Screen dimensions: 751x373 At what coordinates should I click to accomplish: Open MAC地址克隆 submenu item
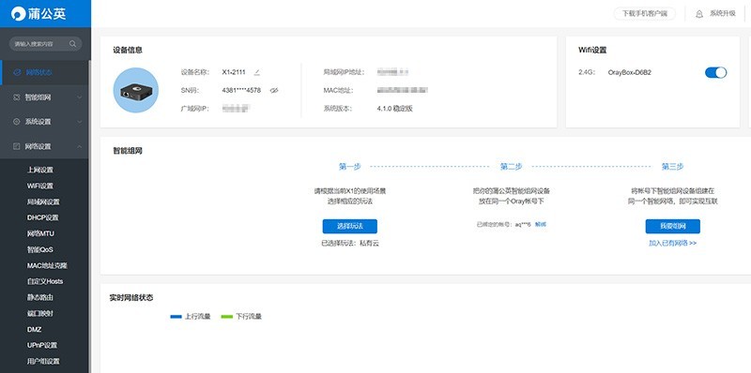(x=47, y=265)
